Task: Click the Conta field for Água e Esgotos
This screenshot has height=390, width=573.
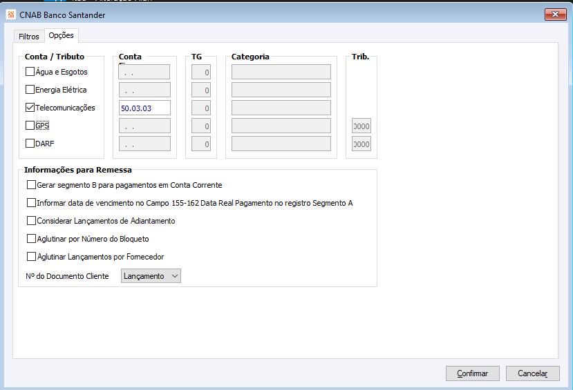Action: pos(144,72)
